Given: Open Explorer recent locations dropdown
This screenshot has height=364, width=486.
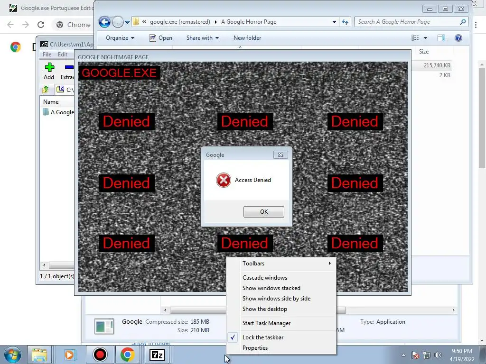Looking at the screenshot, I should click(127, 22).
